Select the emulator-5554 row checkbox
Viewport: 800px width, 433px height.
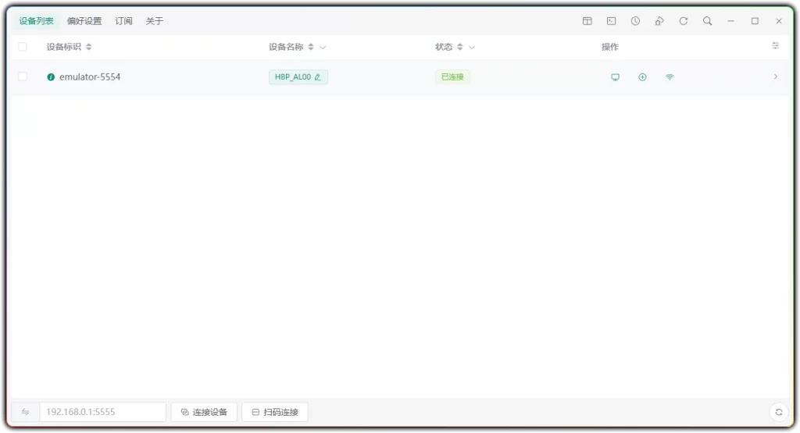tap(23, 76)
